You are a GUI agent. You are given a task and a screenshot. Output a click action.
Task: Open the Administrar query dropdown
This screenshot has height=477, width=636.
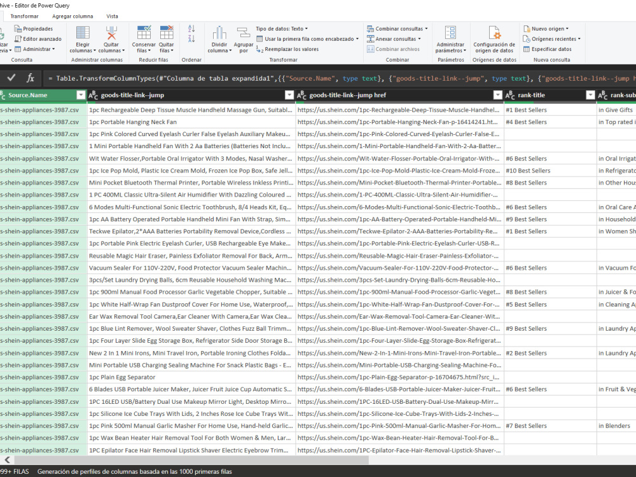[x=34, y=49]
